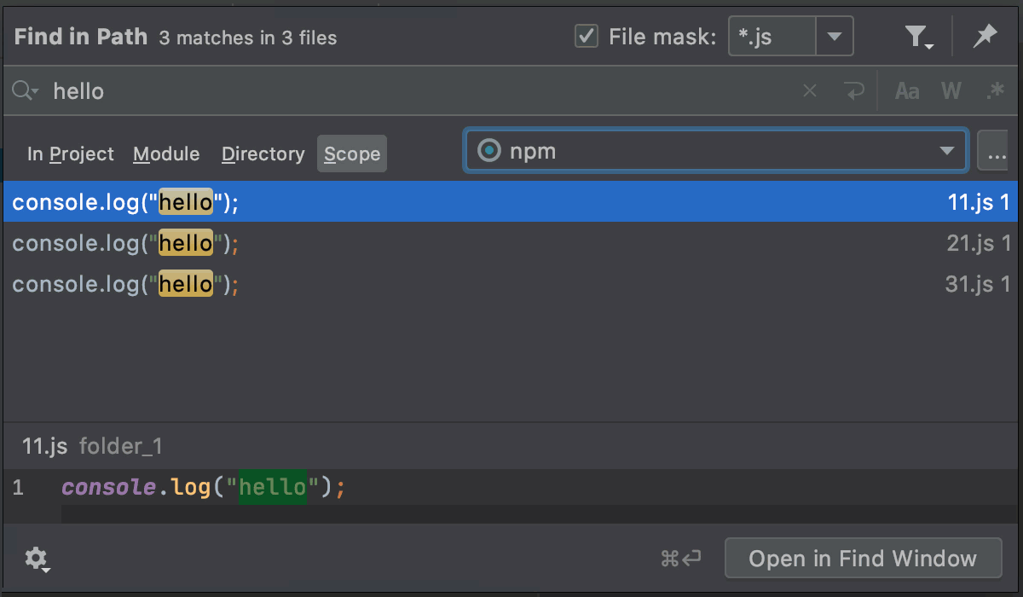The width and height of the screenshot is (1023, 597).
Task: Pin the Find in Path popup
Action: pyautogui.click(x=985, y=36)
